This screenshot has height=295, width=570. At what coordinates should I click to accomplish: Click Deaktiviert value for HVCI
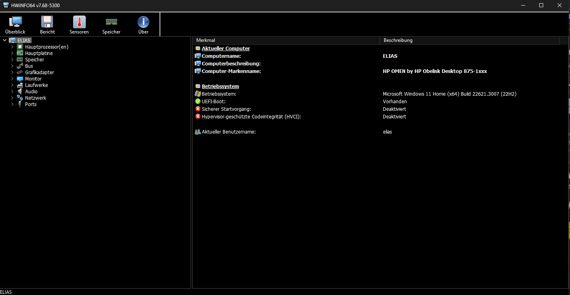(x=395, y=116)
